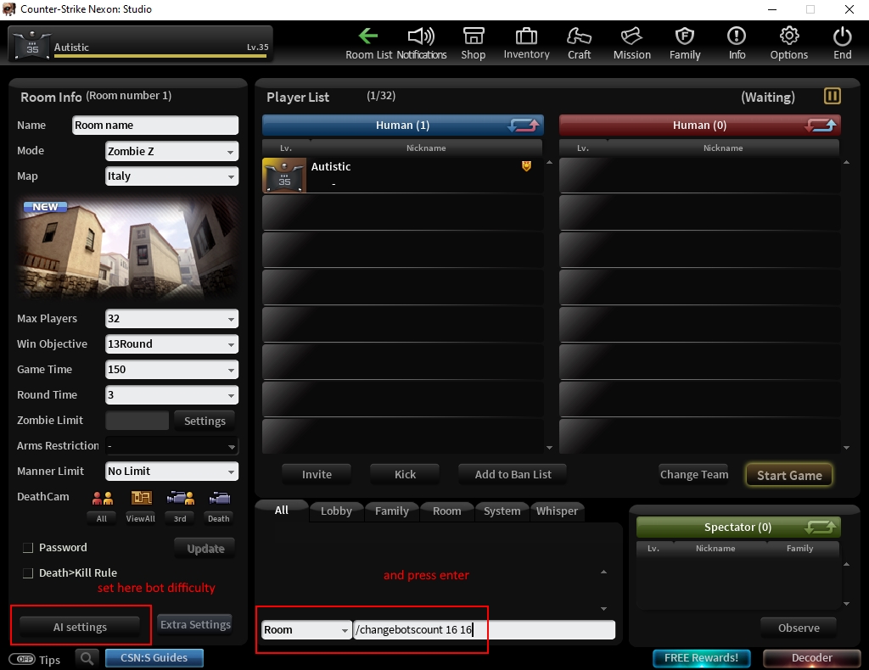This screenshot has width=869, height=670.
Task: Open the Max Players dropdown
Action: (171, 319)
